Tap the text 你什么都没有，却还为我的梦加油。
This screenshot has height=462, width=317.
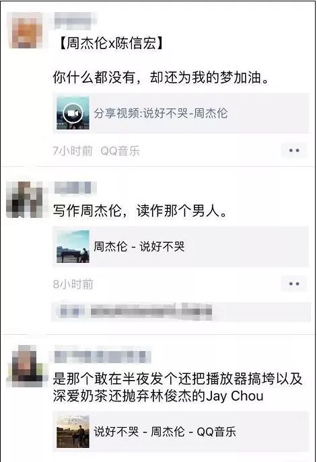coord(161,77)
